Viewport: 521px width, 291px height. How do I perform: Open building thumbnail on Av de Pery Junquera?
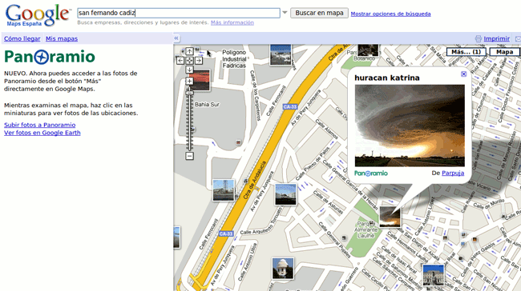click(x=285, y=194)
